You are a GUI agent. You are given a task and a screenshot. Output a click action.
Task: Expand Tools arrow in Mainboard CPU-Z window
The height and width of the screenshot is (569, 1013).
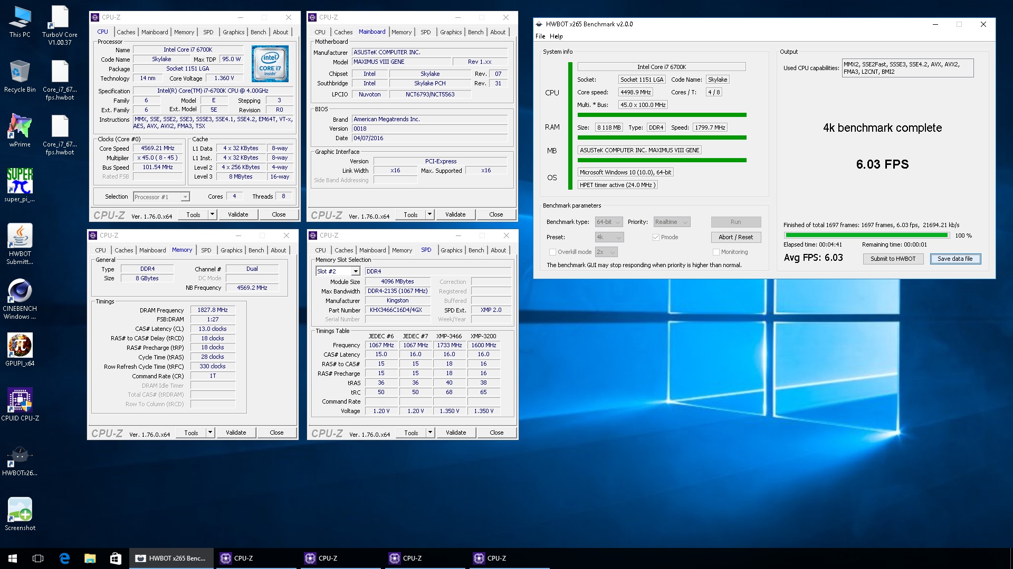(x=429, y=214)
